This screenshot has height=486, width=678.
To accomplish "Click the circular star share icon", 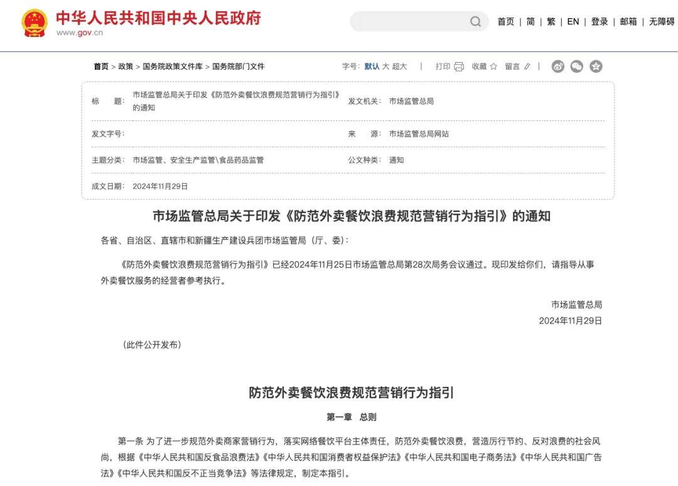I will 595,66.
